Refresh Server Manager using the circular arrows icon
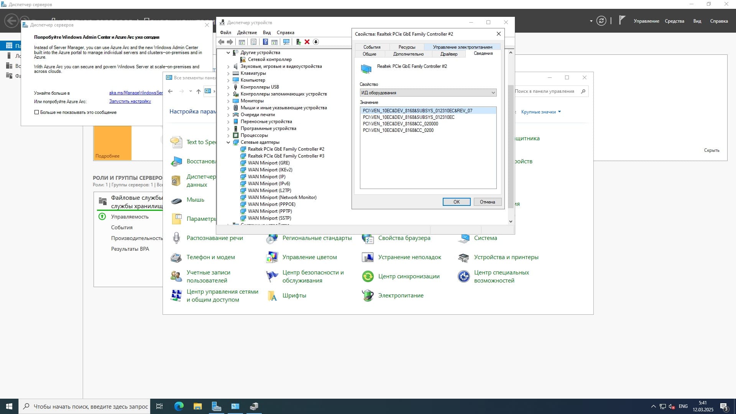 coord(601,21)
